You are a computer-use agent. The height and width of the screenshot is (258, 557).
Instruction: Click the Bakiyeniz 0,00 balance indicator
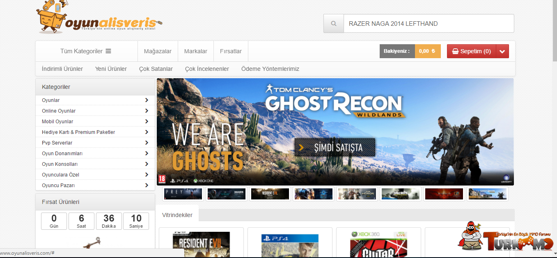click(x=410, y=51)
